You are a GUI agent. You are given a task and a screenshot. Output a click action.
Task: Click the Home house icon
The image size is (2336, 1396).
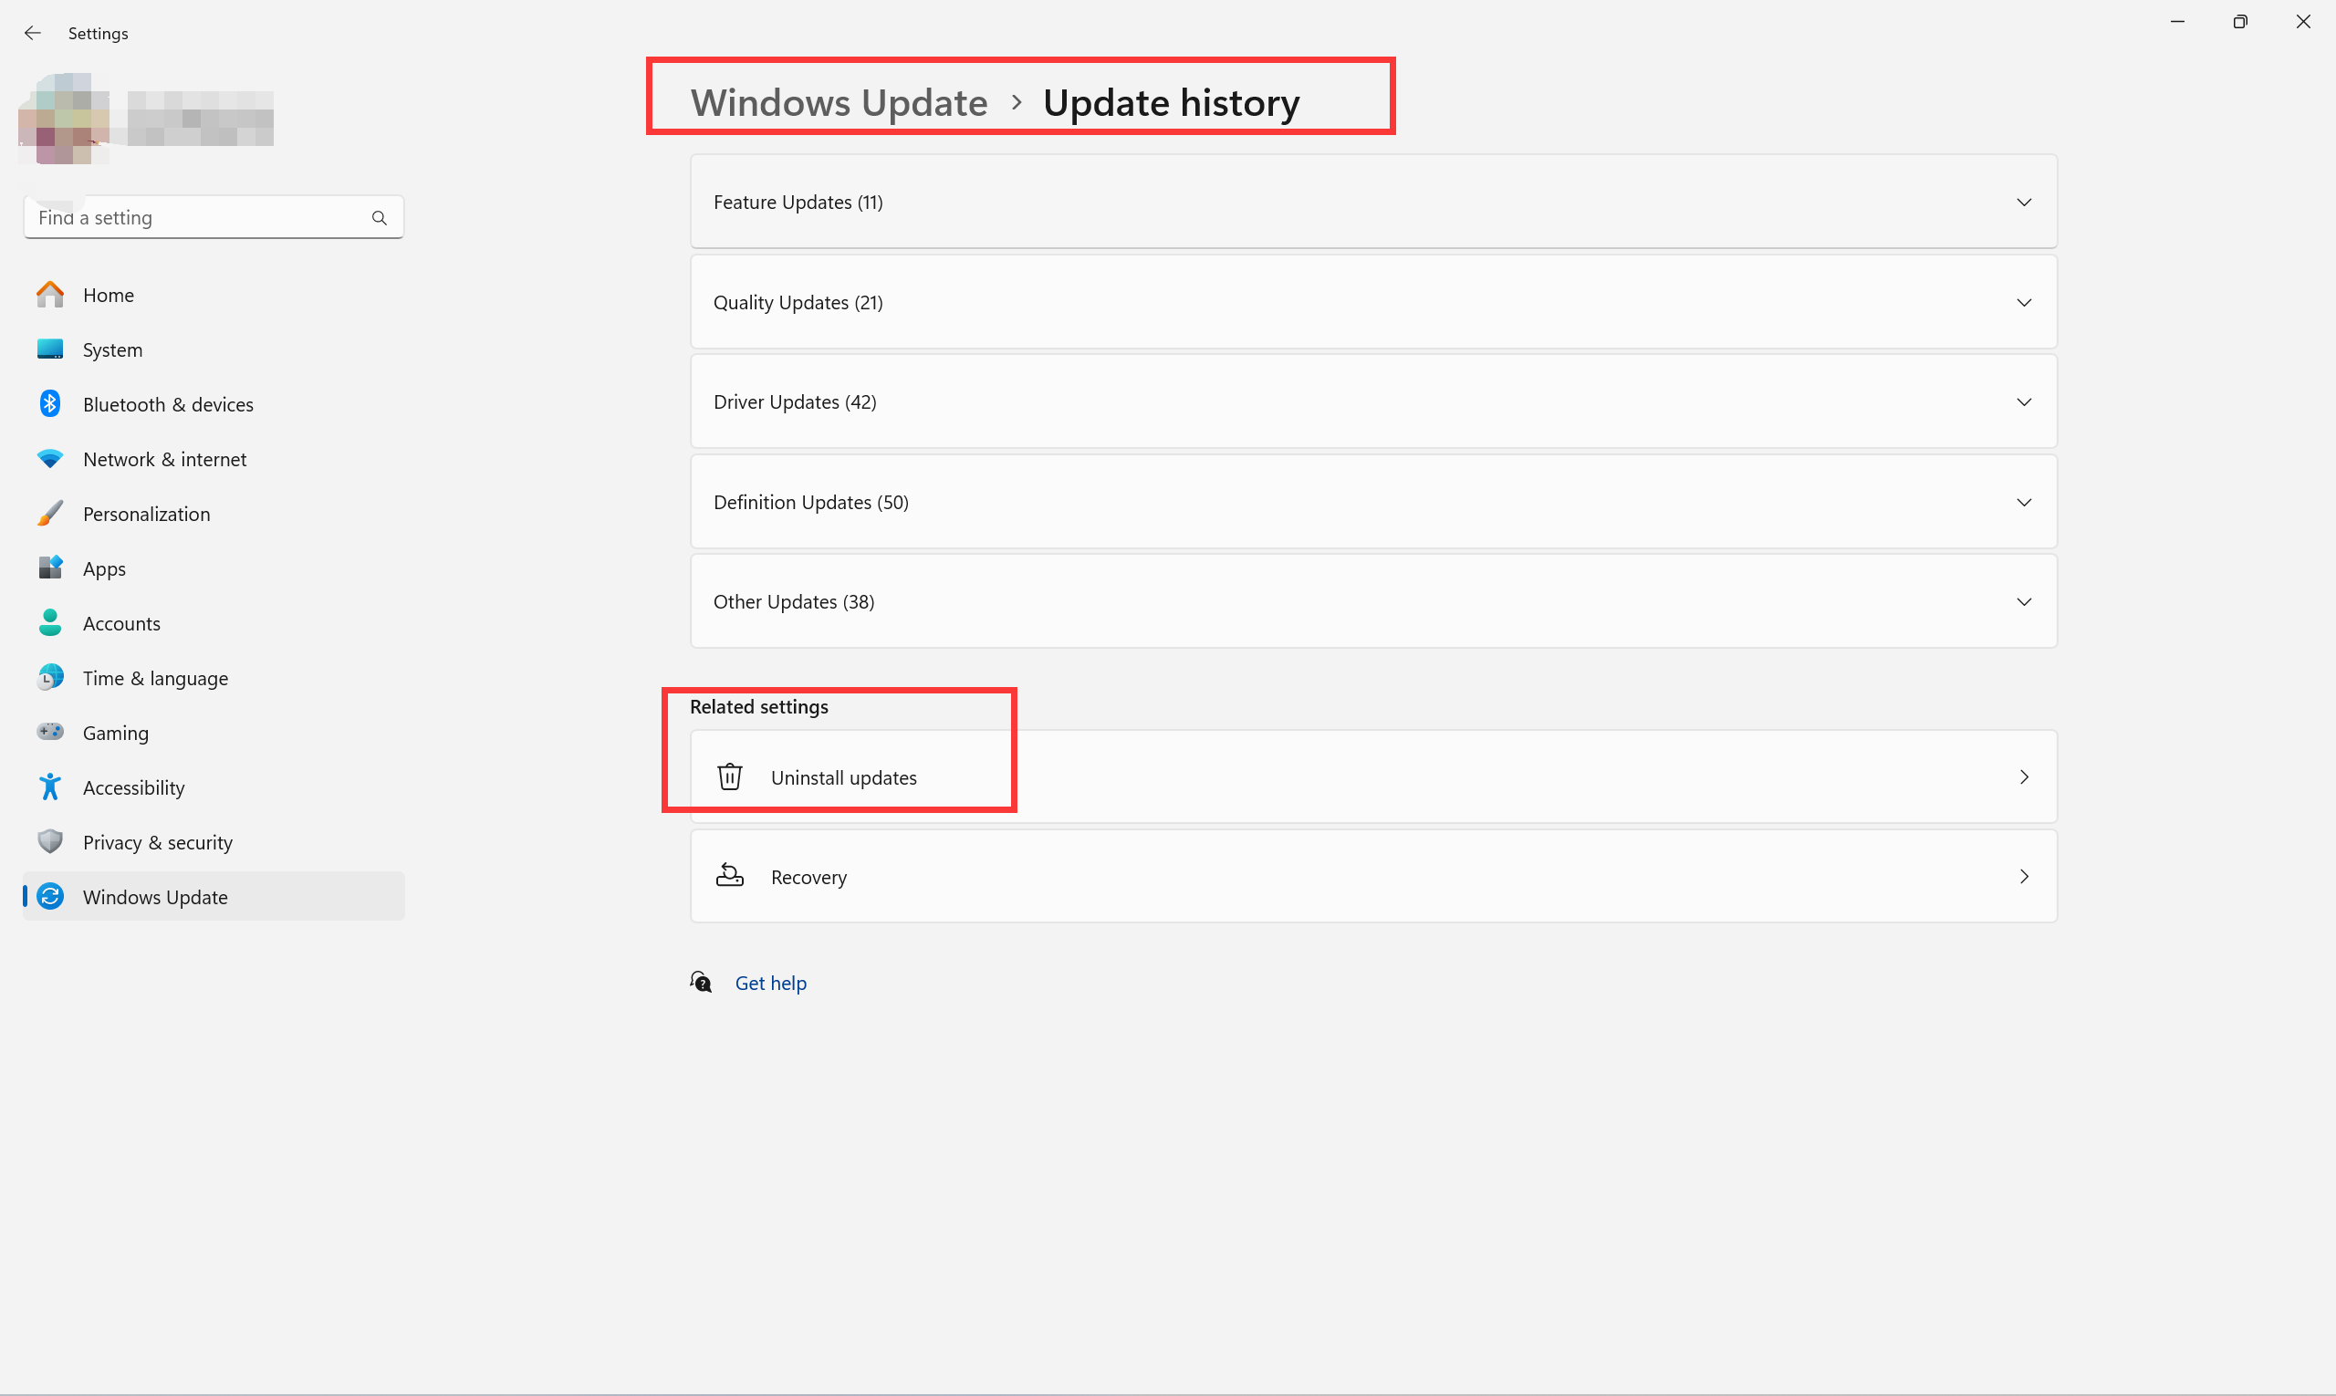[50, 295]
